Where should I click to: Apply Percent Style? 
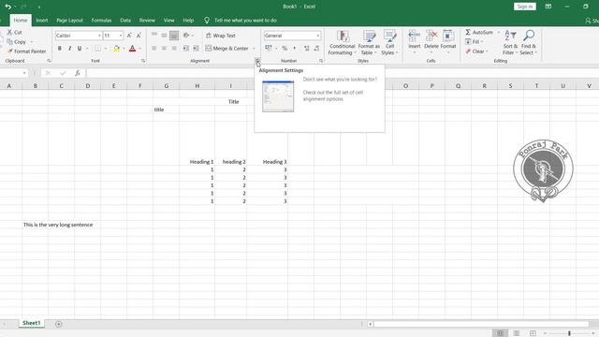(x=285, y=48)
